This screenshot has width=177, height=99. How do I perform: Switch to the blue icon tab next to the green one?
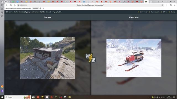(x=17, y=2)
